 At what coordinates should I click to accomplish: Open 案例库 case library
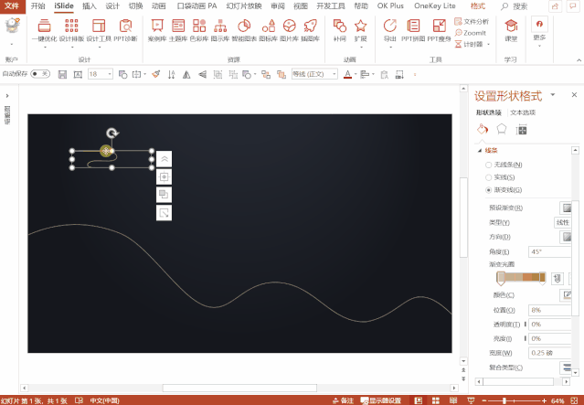(x=157, y=30)
